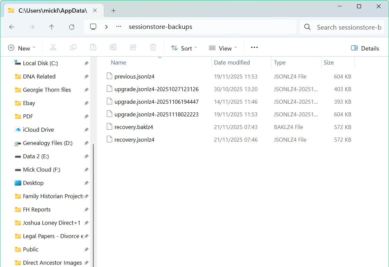Add a new tab
The height and width of the screenshot is (267, 389).
(113, 11)
